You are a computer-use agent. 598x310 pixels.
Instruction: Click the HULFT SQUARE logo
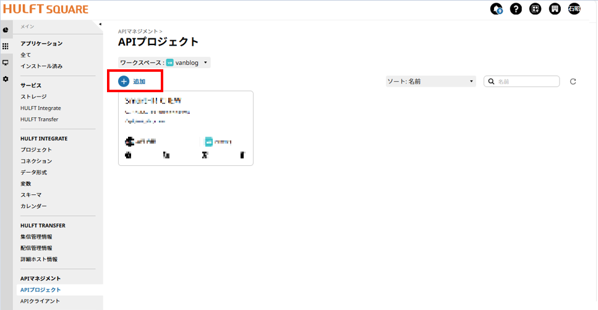tap(45, 9)
